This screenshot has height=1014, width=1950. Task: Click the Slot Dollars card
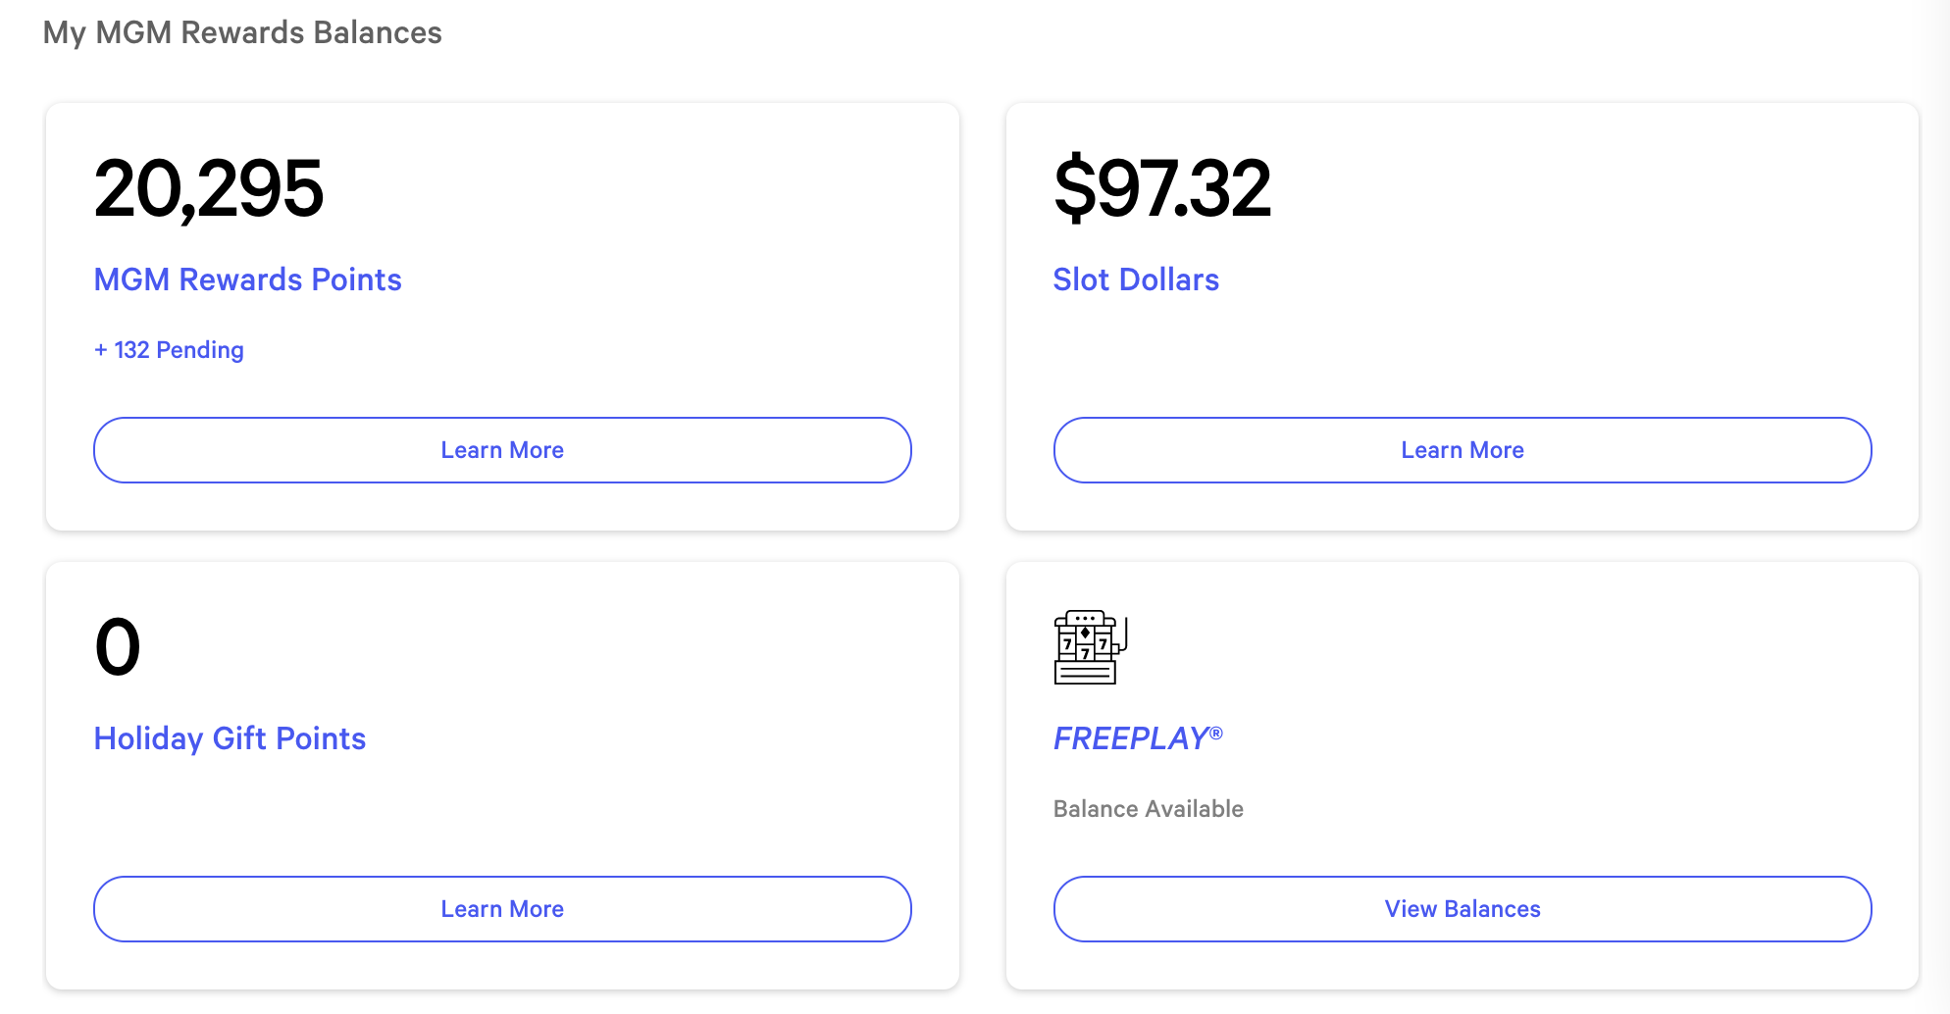click(x=1462, y=314)
